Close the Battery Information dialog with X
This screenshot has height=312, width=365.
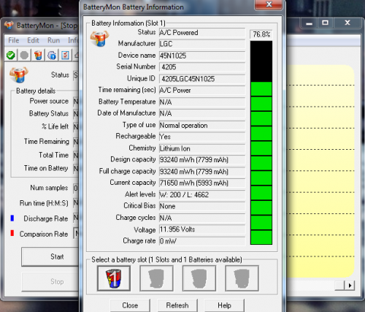click(x=269, y=4)
